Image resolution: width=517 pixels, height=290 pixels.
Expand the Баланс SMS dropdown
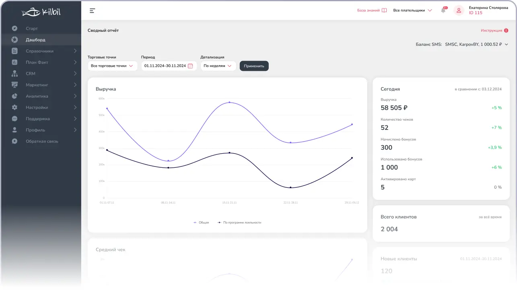pyautogui.click(x=462, y=44)
